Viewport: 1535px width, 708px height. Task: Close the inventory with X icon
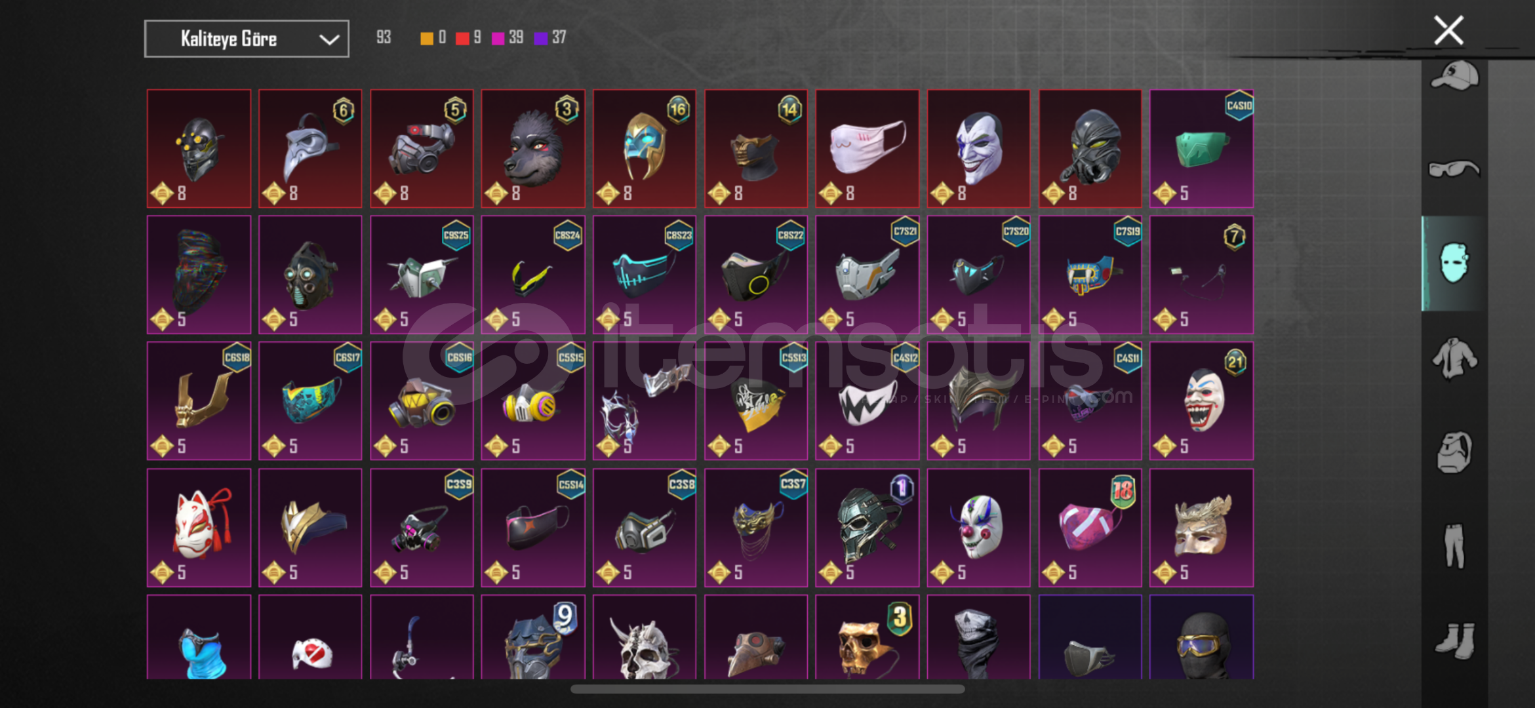[1448, 30]
